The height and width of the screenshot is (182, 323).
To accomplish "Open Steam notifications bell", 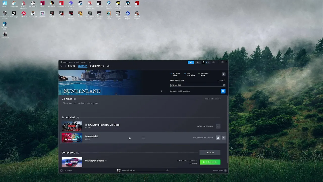I will coord(198,62).
